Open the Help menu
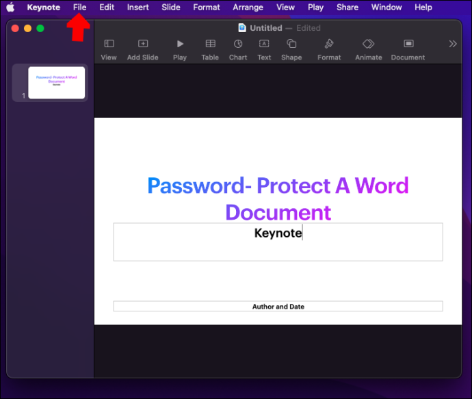472x399 pixels. [423, 8]
